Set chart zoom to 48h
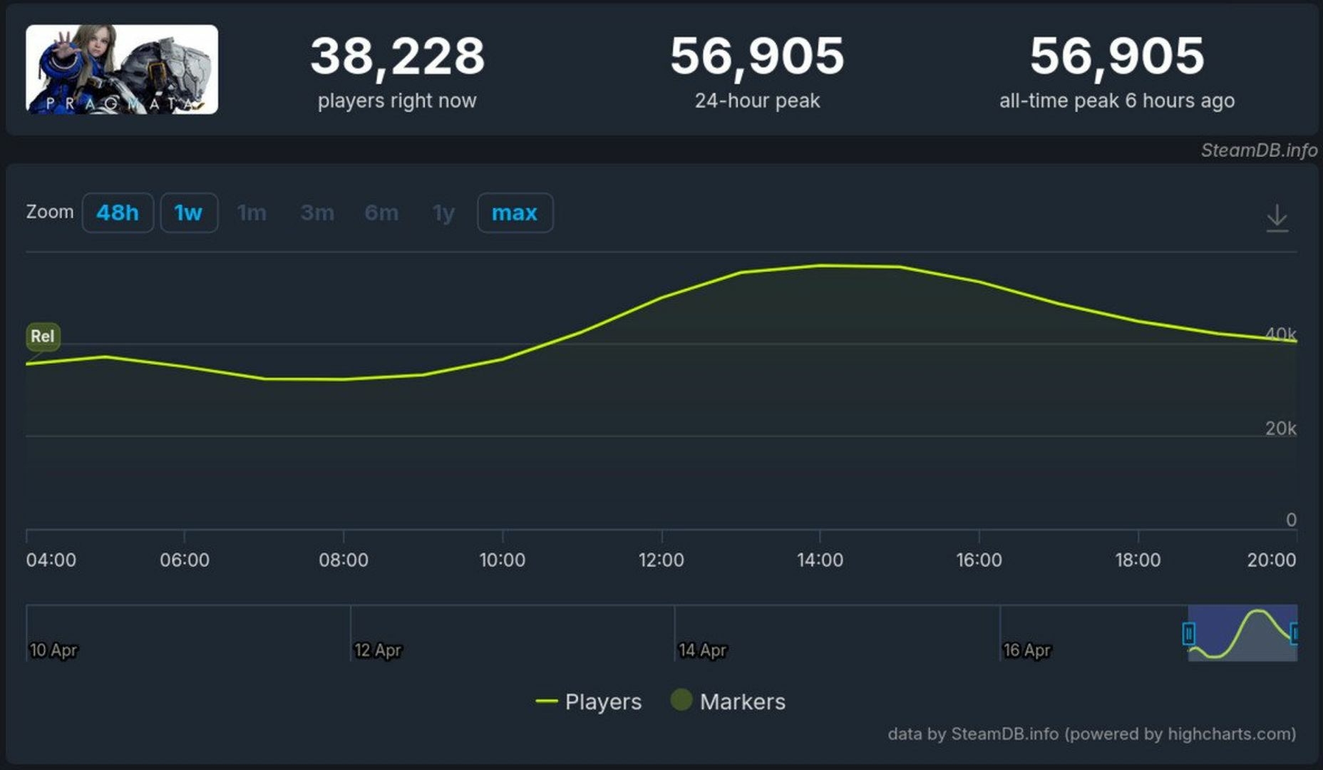Viewport: 1323px width, 770px height. 118,212
